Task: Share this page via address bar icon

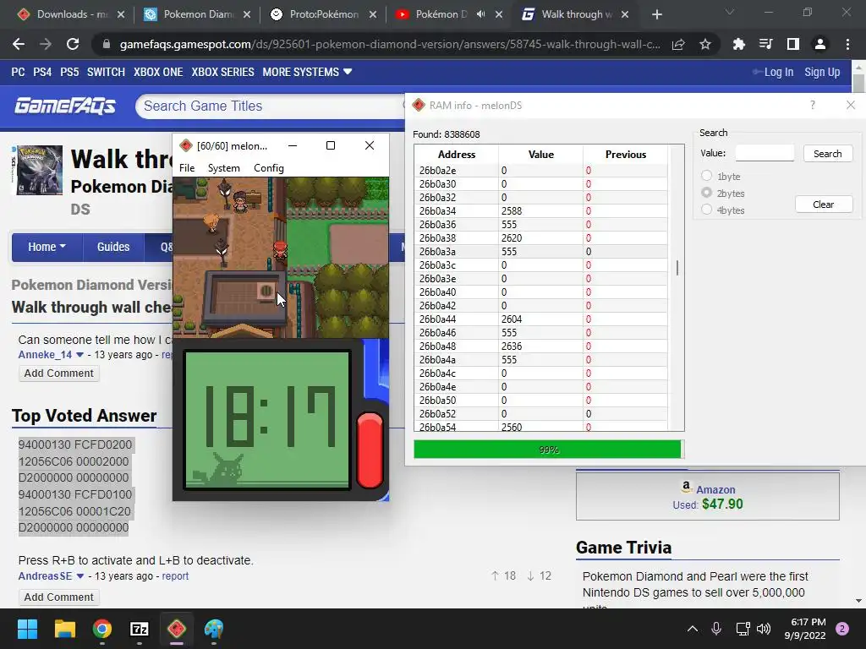Action: pyautogui.click(x=678, y=44)
